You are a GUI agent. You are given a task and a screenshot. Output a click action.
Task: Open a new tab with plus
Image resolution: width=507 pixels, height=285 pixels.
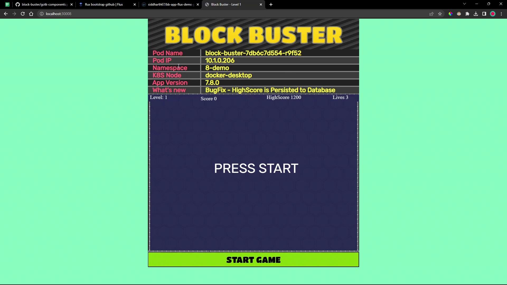271,4
